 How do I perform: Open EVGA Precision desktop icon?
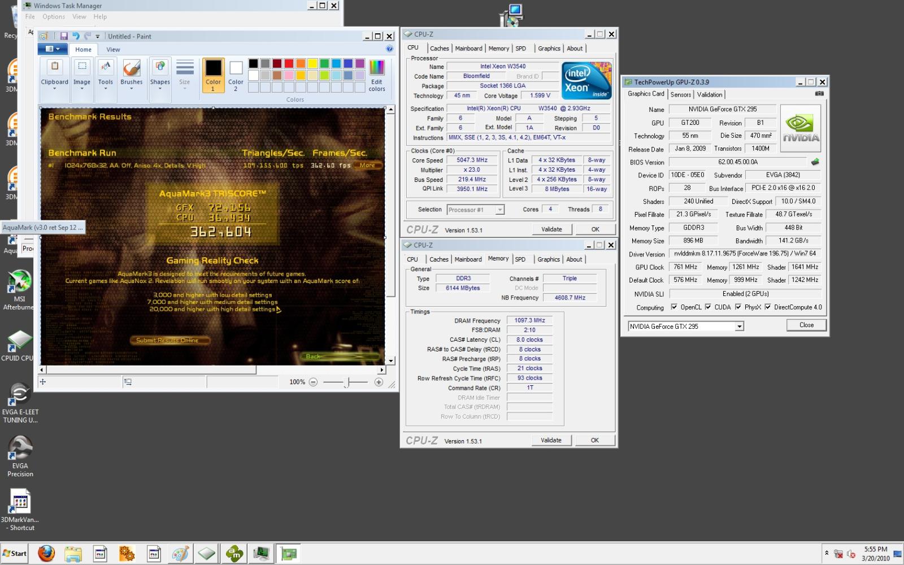pos(20,457)
